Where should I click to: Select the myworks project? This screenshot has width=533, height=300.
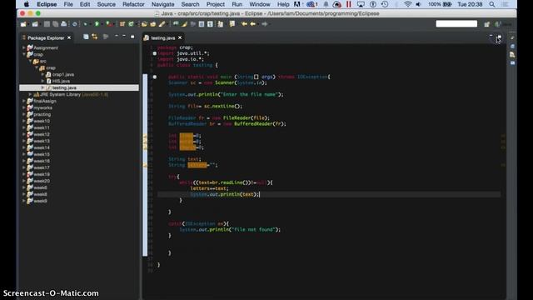click(x=42, y=107)
